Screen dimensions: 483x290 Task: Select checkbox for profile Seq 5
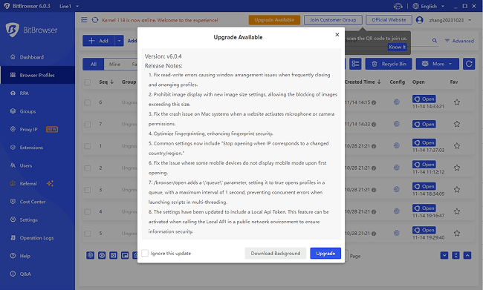[x=88, y=234]
